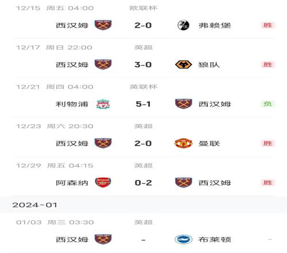The width and height of the screenshot is (287, 253).
Task: Click the Arsenal club crest
Action: click(103, 182)
